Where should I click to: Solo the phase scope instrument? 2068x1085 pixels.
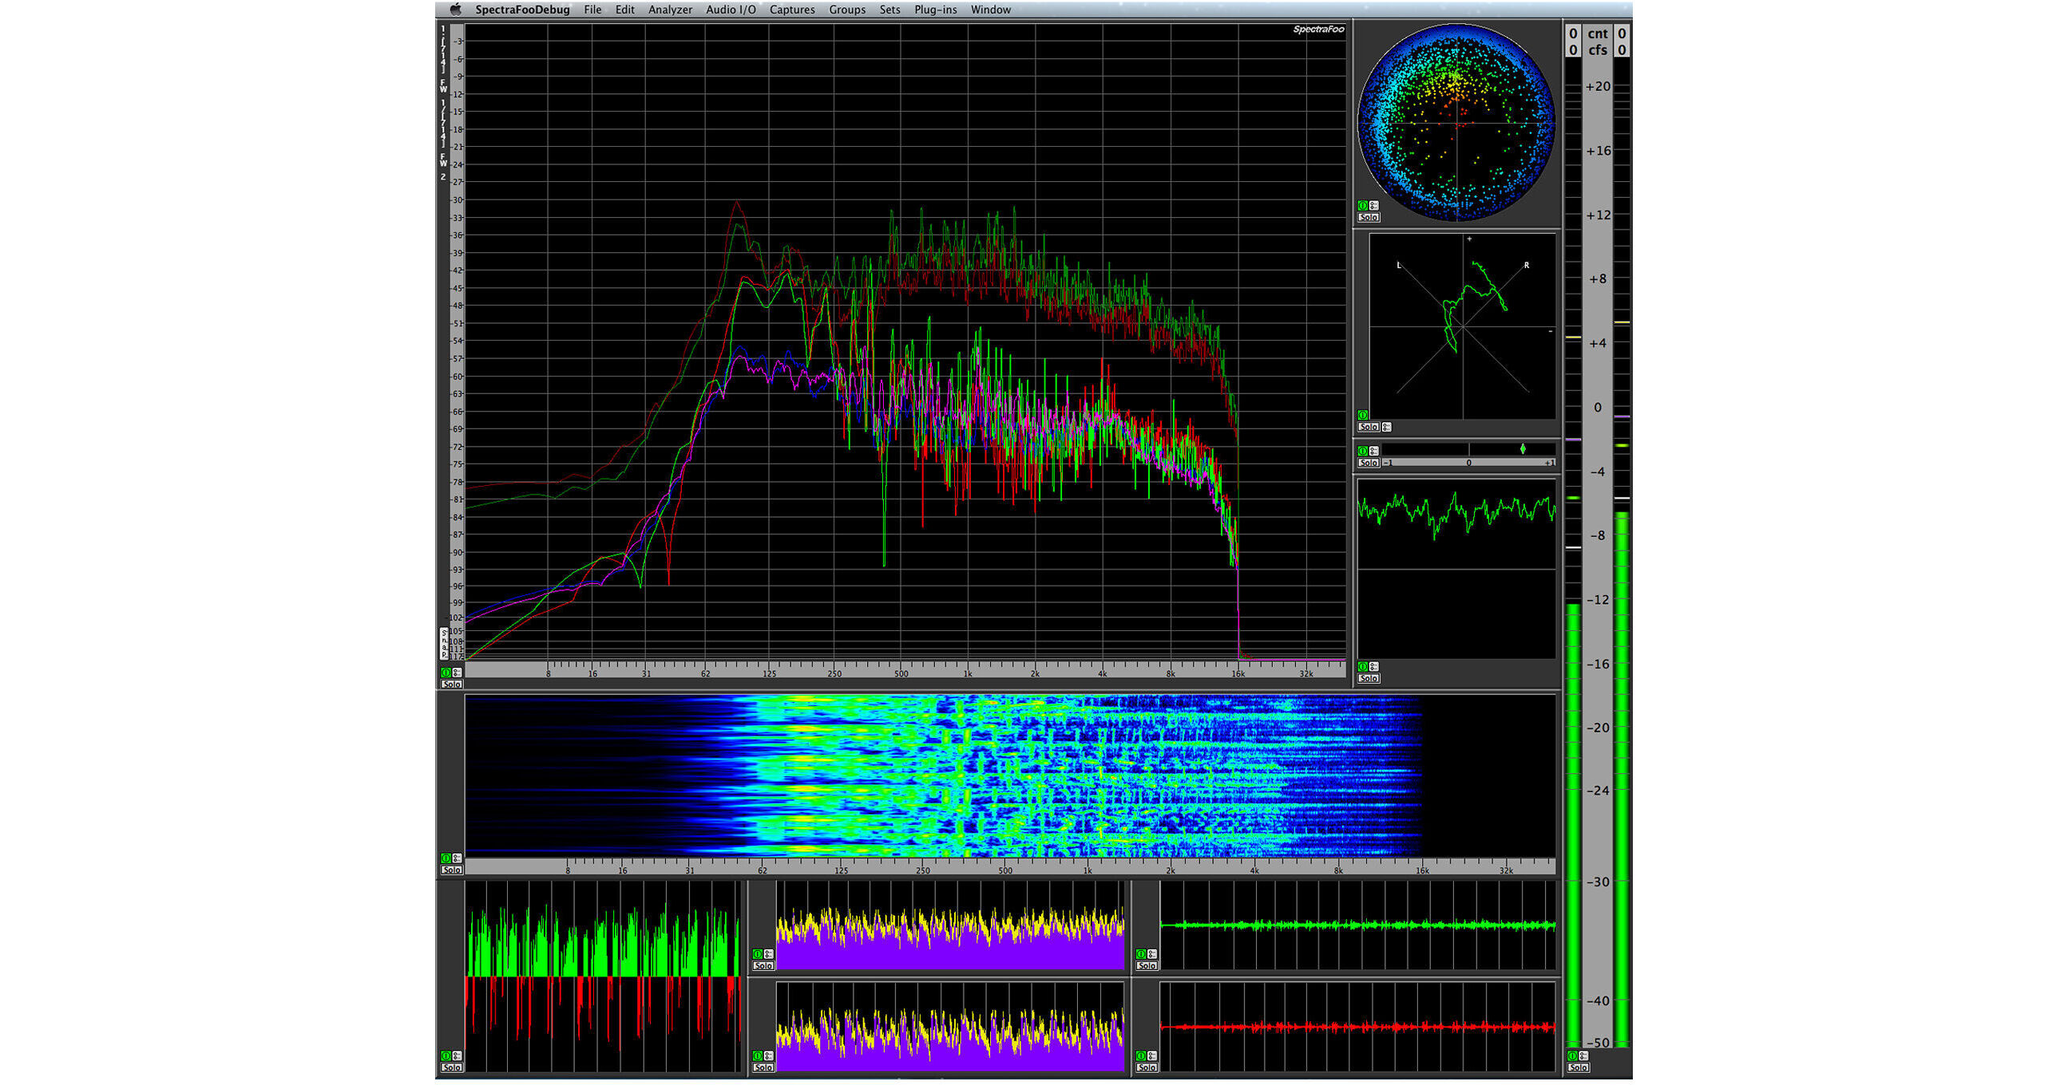[x=1369, y=427]
